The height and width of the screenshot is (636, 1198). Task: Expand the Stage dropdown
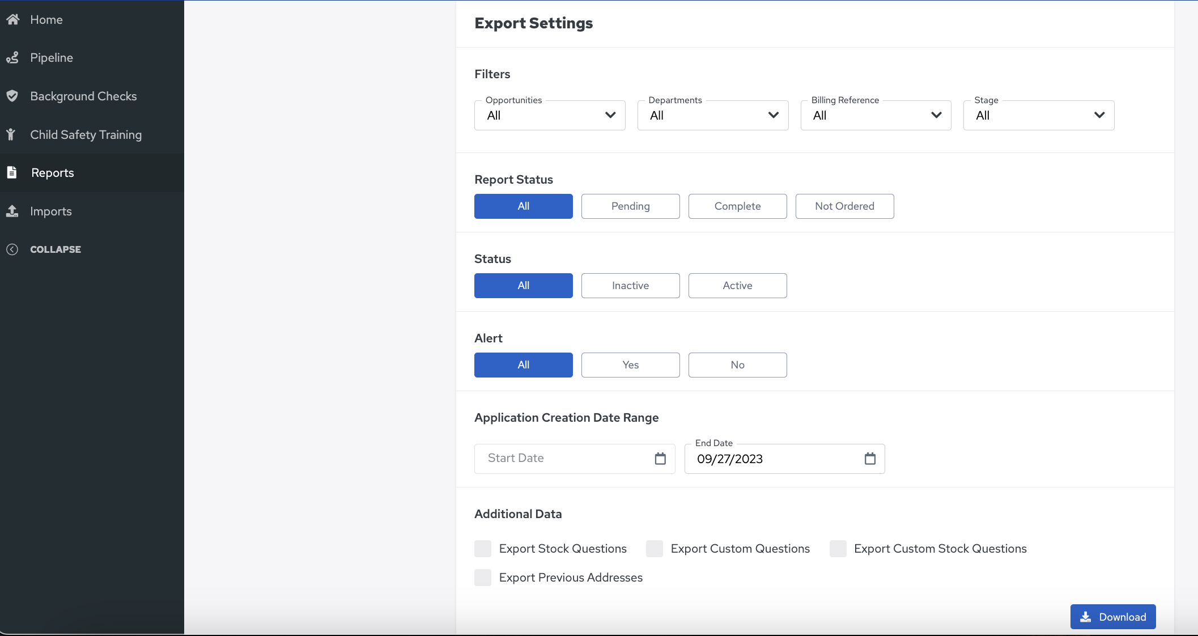click(x=1039, y=115)
